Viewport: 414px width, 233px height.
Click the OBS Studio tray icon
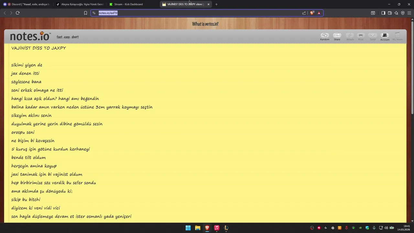tap(312, 228)
